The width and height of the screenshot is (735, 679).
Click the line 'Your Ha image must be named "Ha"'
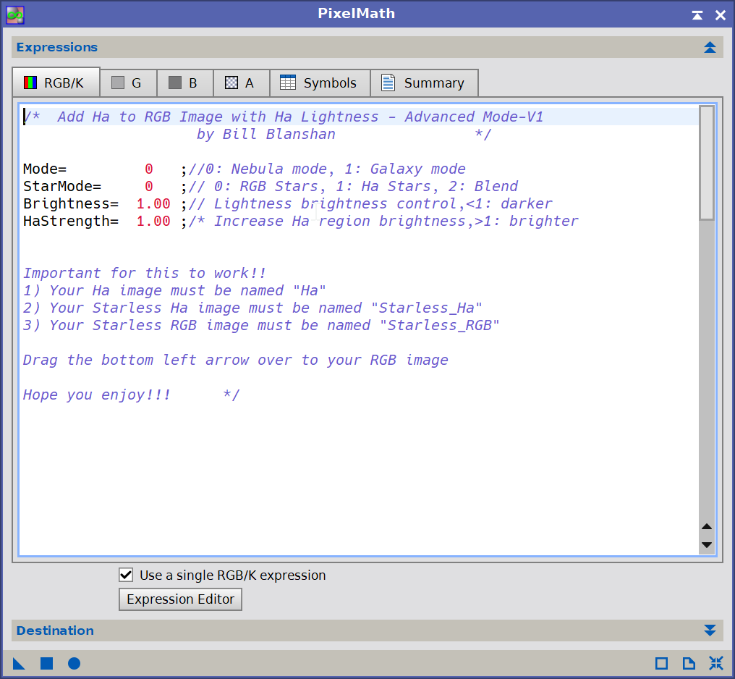click(174, 290)
